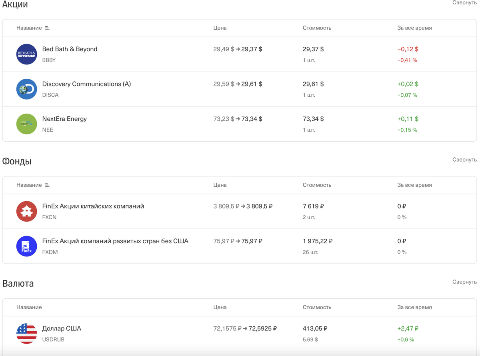The width and height of the screenshot is (480, 356).
Task: Open the Bed Bath & Beyond stock name
Action: (70, 49)
